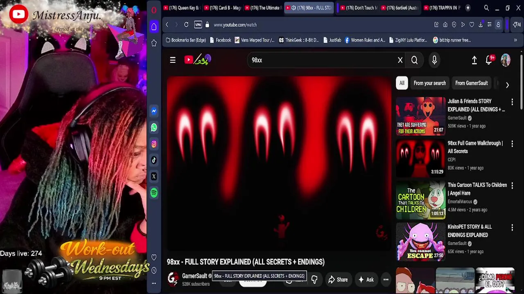Open X (Twitter) in the sidebar
This screenshot has width=524, height=294.
(x=154, y=176)
